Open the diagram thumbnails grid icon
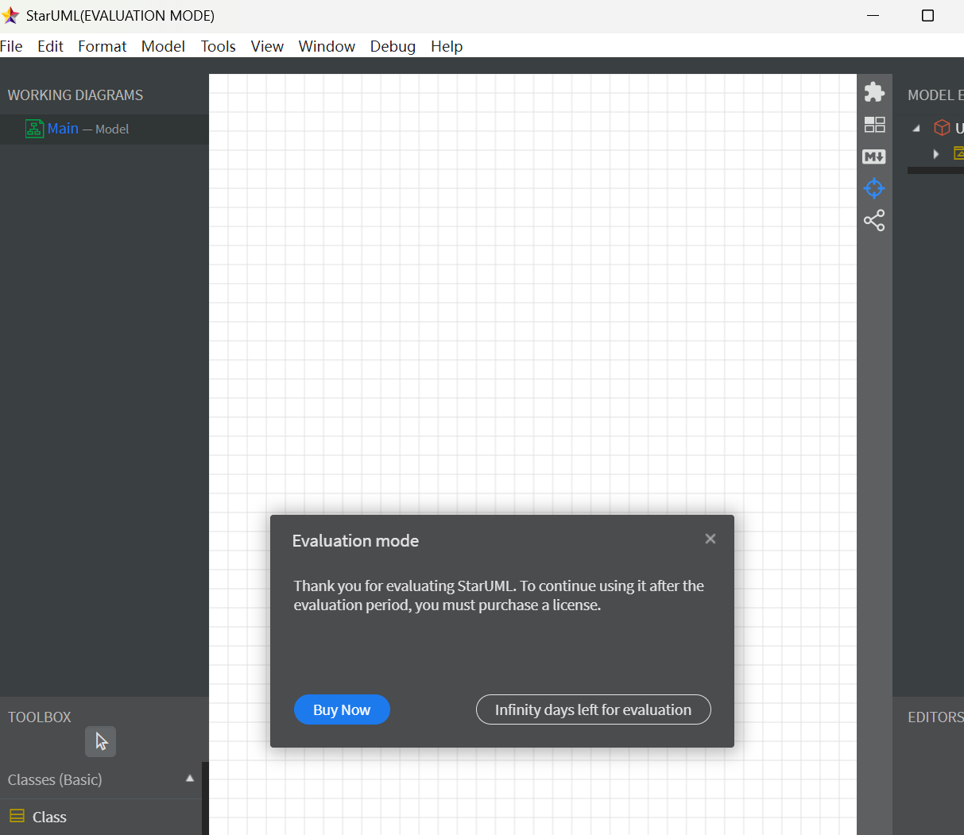964x835 pixels. click(x=874, y=125)
